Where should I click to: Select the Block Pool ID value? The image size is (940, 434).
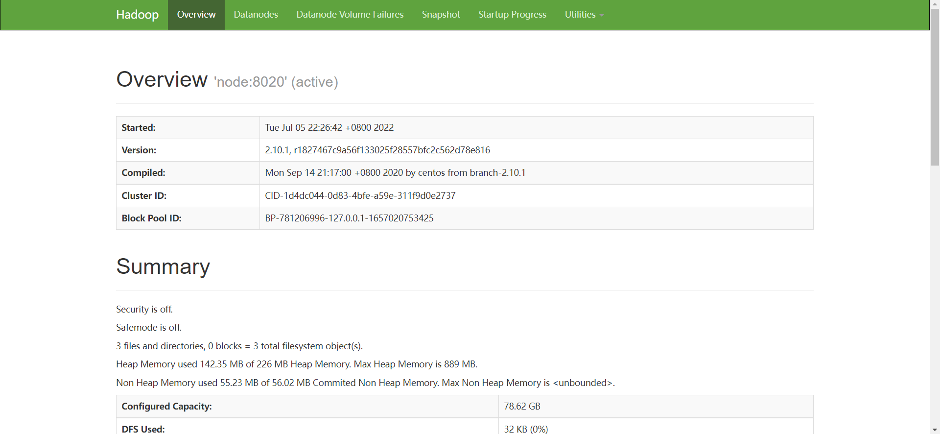click(349, 218)
